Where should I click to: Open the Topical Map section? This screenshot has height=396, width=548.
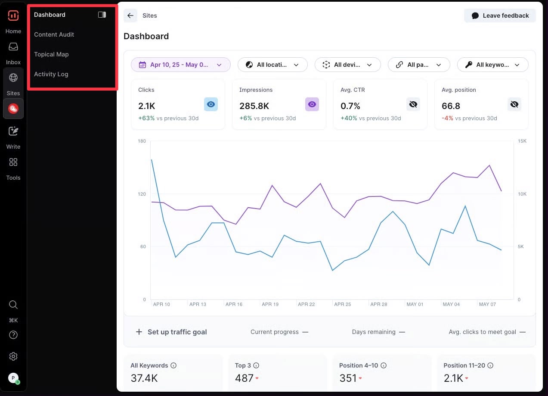coord(51,54)
